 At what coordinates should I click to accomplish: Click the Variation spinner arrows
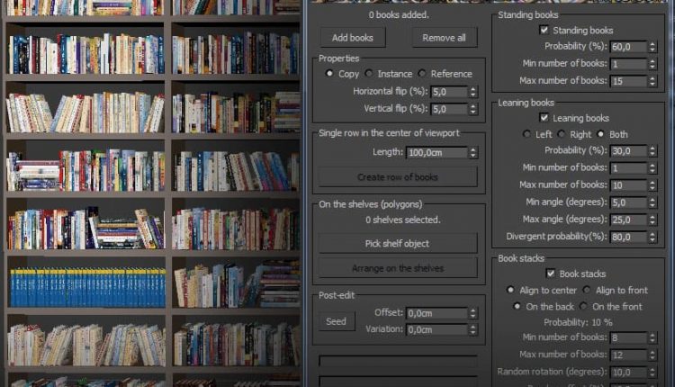click(473, 329)
